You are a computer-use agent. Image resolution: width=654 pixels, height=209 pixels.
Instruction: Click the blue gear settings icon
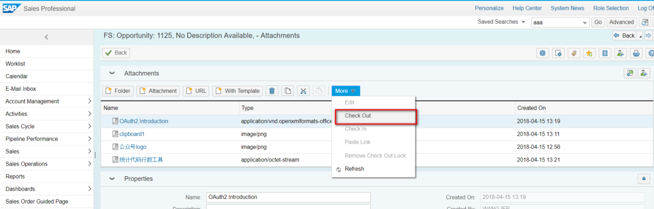543,53
